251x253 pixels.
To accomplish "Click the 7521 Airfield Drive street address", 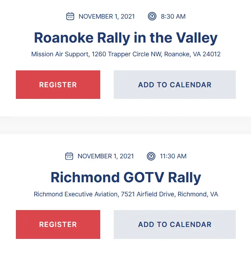I will [147, 194].
